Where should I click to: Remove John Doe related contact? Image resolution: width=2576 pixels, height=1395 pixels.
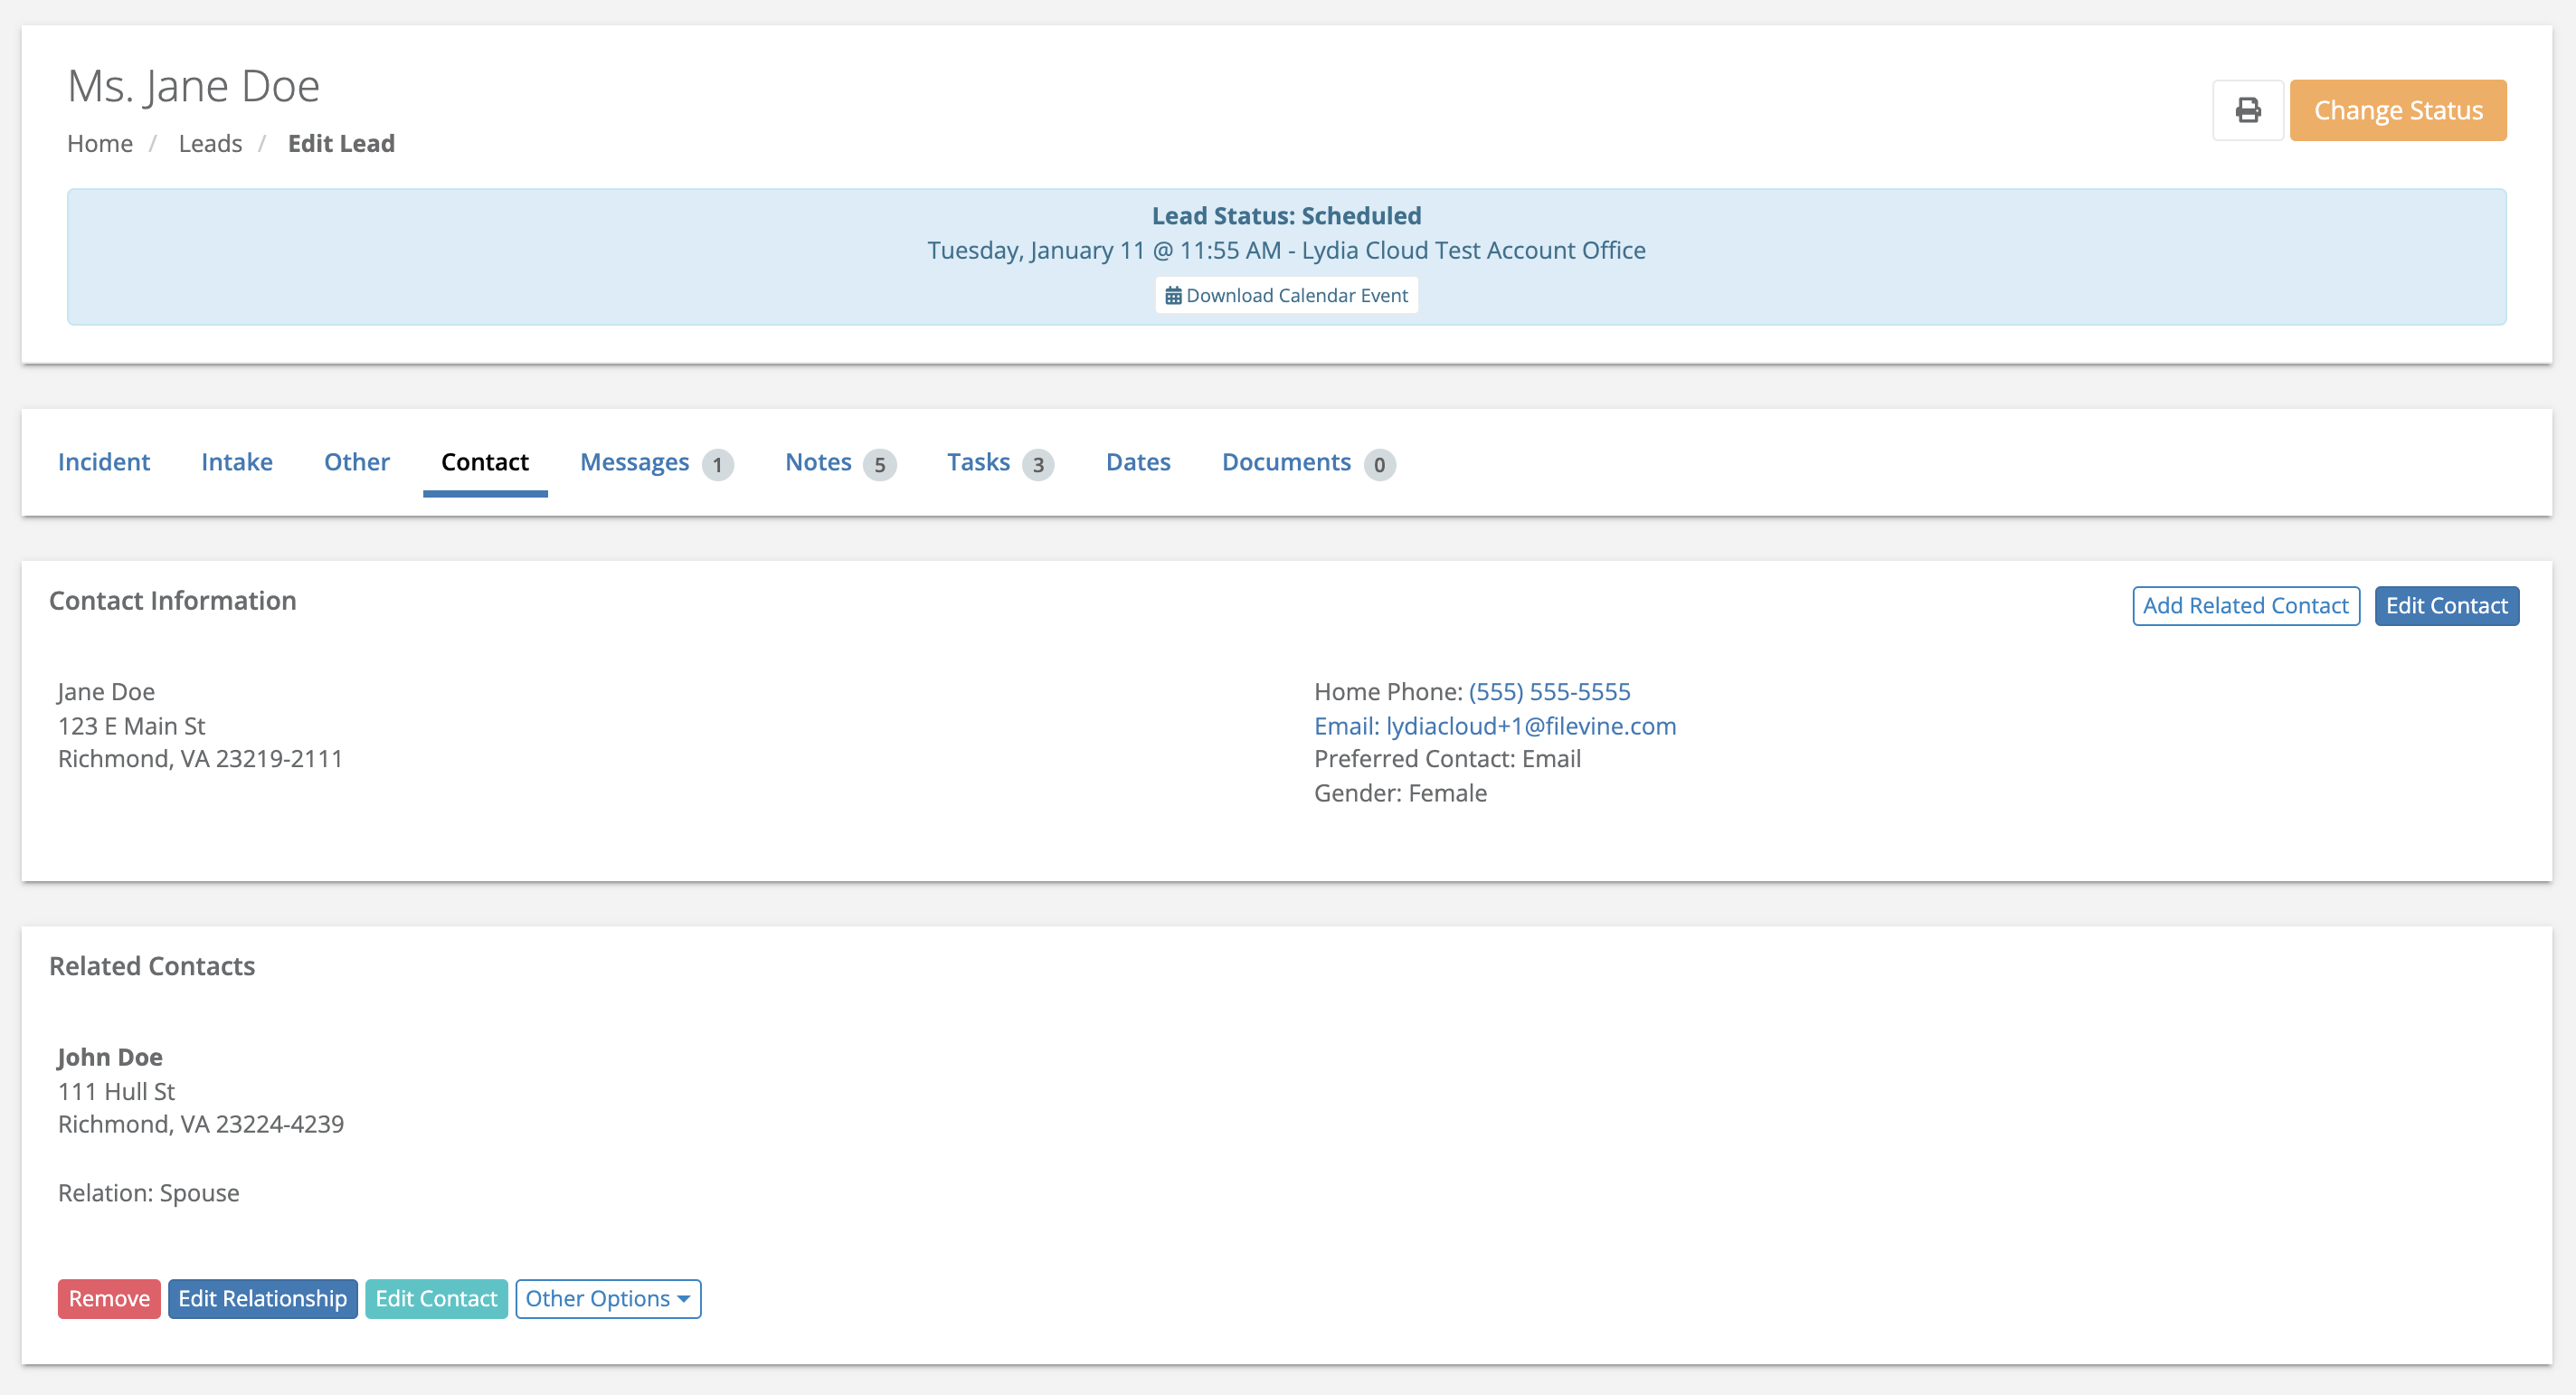coord(109,1298)
